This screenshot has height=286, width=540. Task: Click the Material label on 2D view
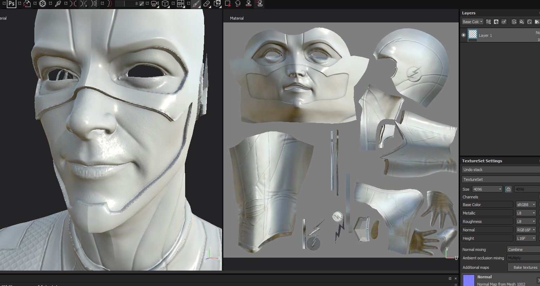click(237, 18)
